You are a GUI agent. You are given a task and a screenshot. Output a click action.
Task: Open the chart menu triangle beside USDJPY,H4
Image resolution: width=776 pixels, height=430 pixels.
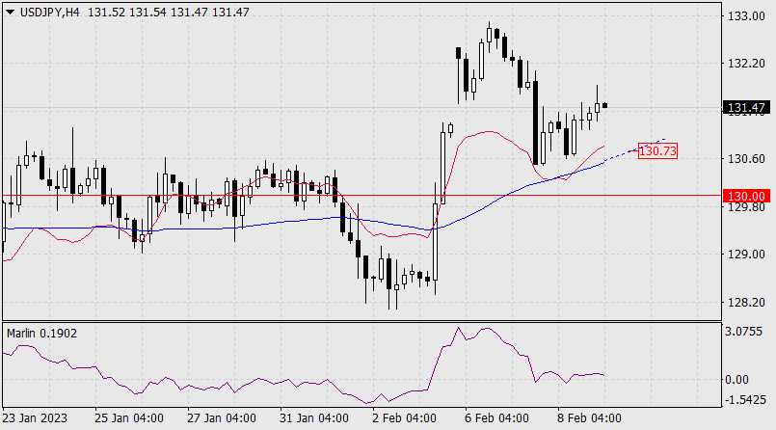point(10,13)
